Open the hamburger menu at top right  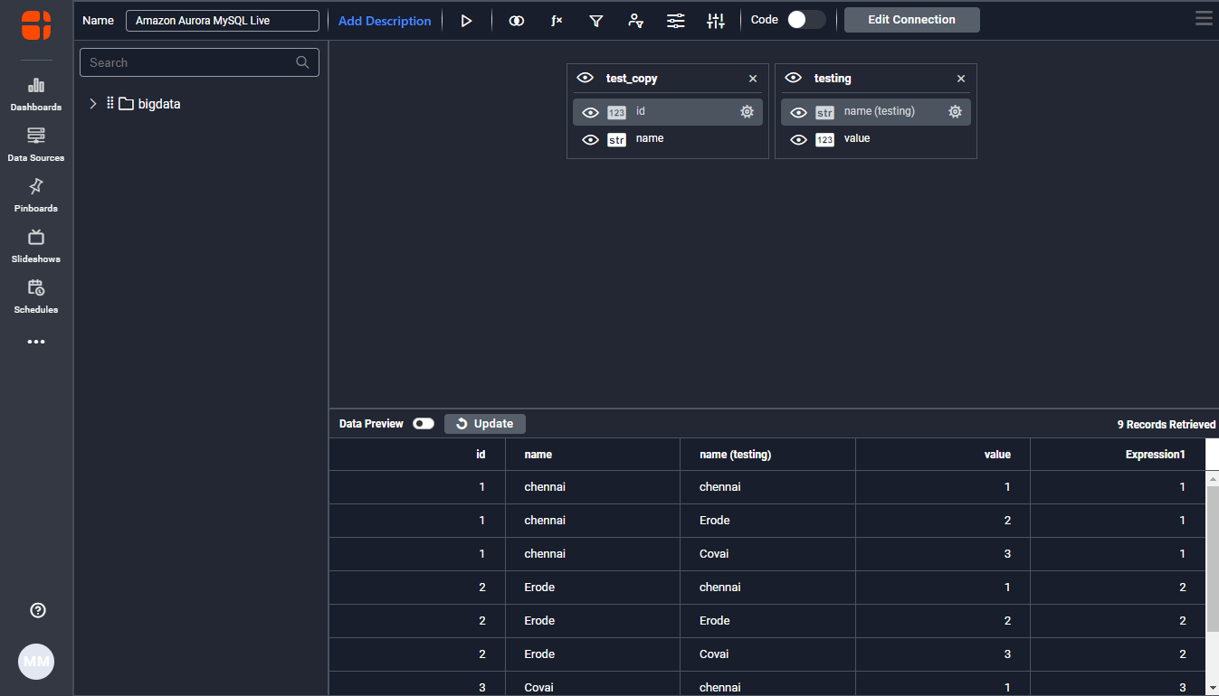click(x=1204, y=19)
